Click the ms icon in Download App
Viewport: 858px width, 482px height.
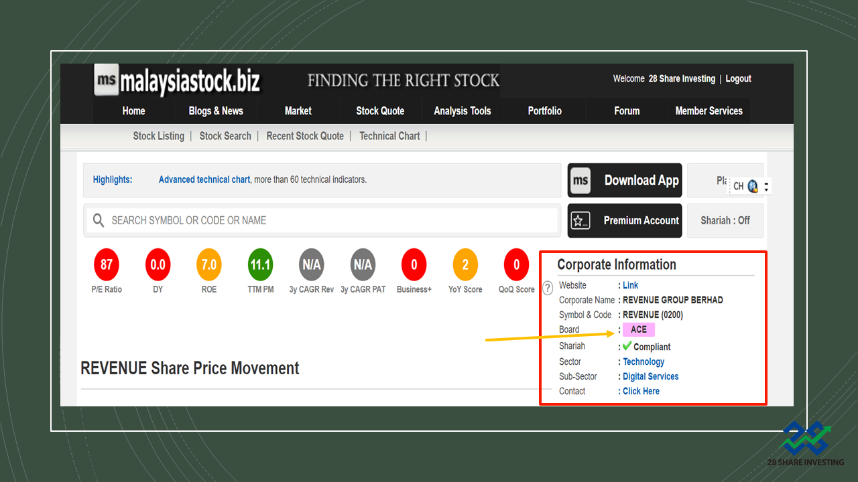point(580,181)
